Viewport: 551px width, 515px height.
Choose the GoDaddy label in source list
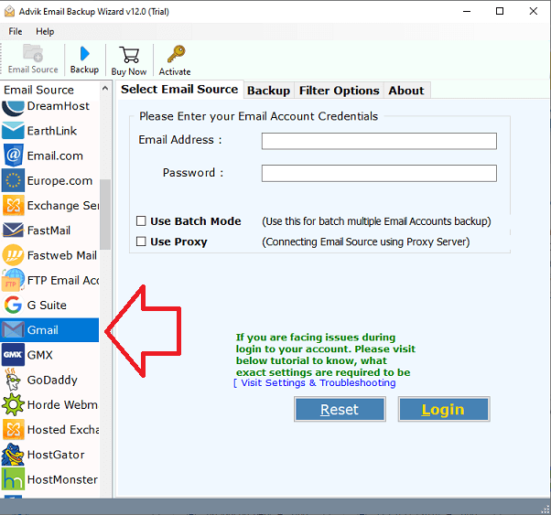pos(52,380)
